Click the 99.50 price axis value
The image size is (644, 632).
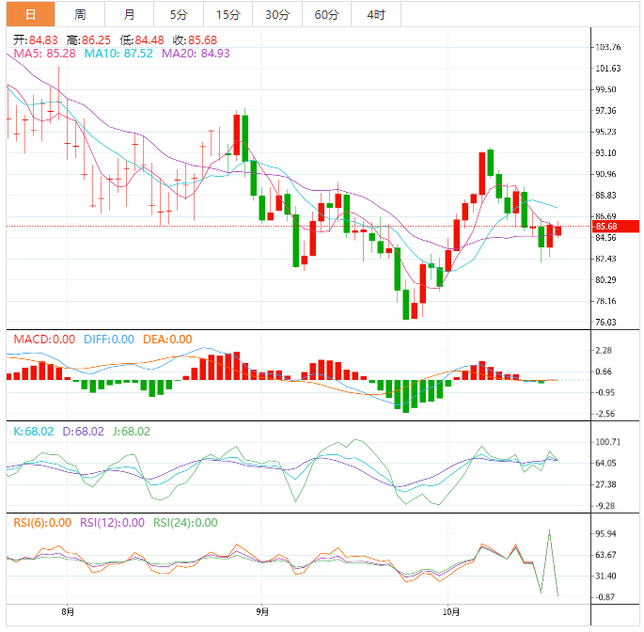[605, 89]
